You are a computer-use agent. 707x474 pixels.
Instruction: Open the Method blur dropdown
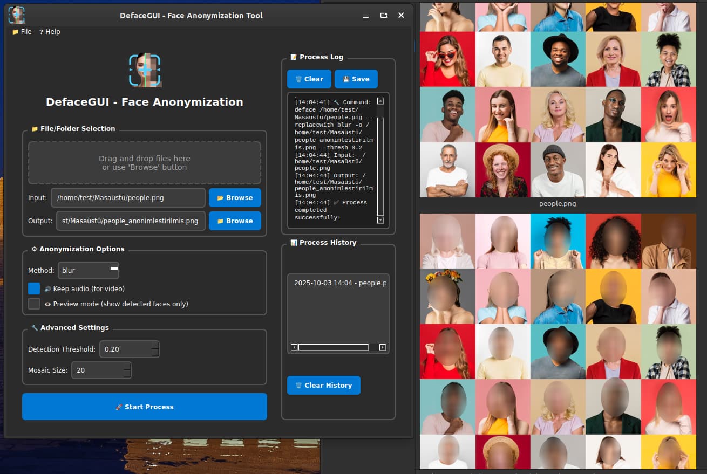click(x=89, y=271)
